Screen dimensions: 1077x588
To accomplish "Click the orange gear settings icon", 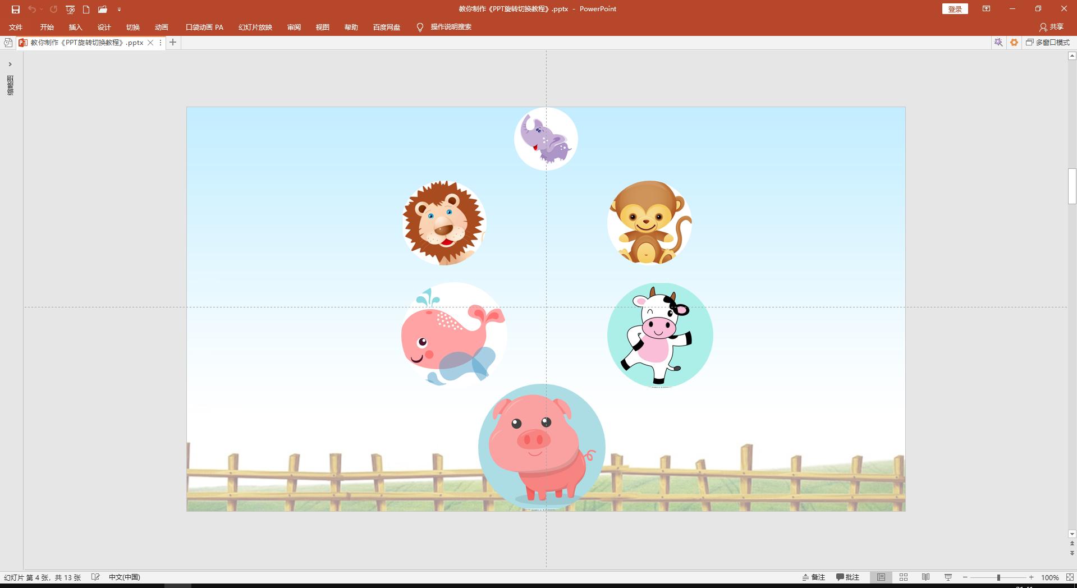I will click(1014, 43).
